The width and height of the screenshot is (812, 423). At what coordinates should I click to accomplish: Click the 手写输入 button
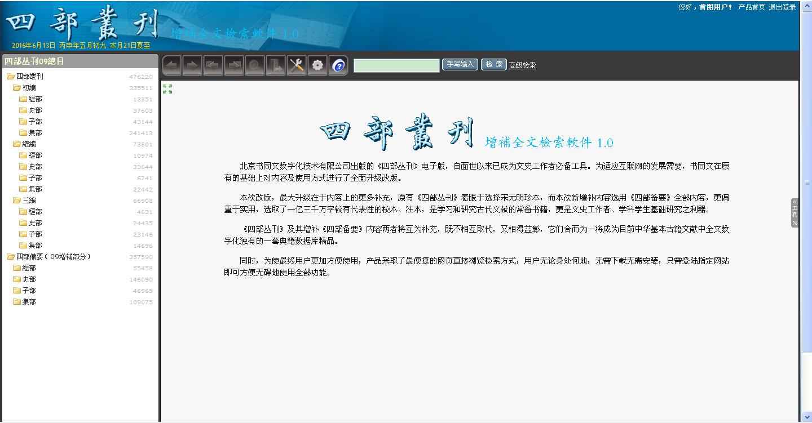[460, 65]
